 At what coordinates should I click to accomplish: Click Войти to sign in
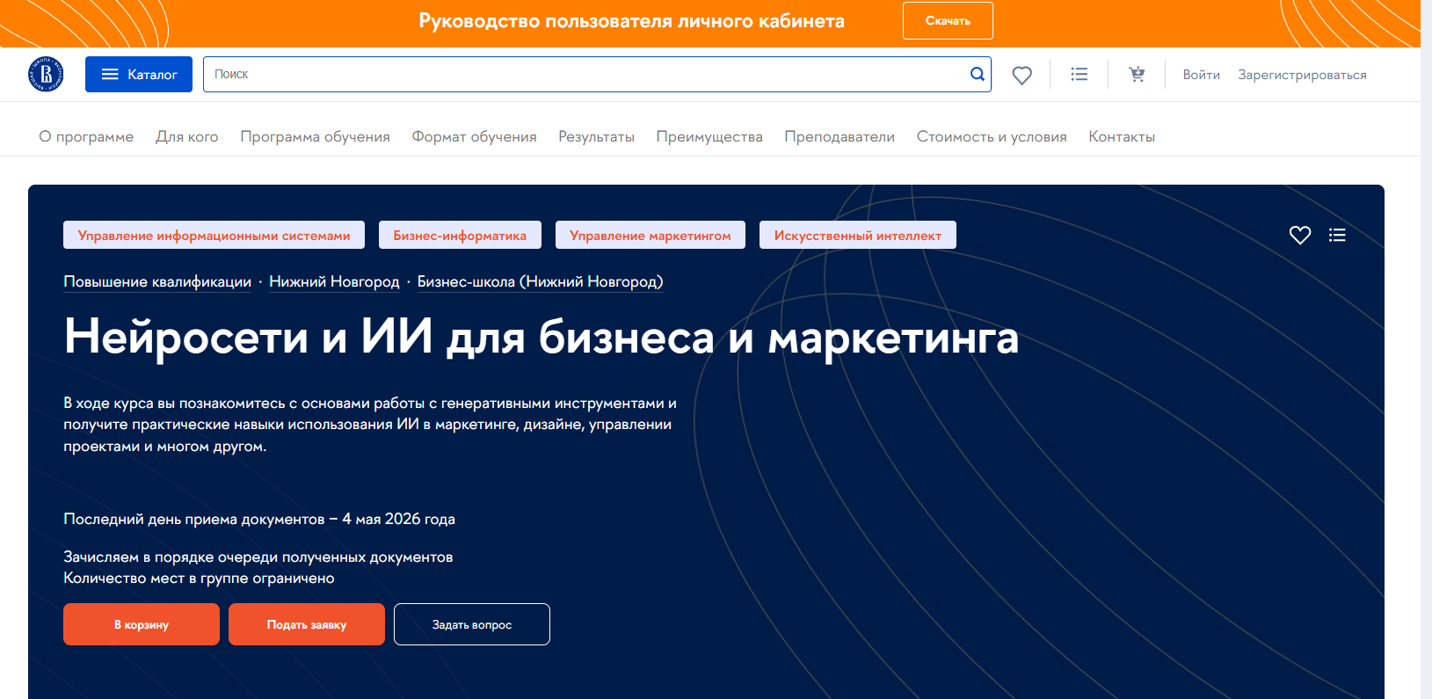tap(1201, 75)
